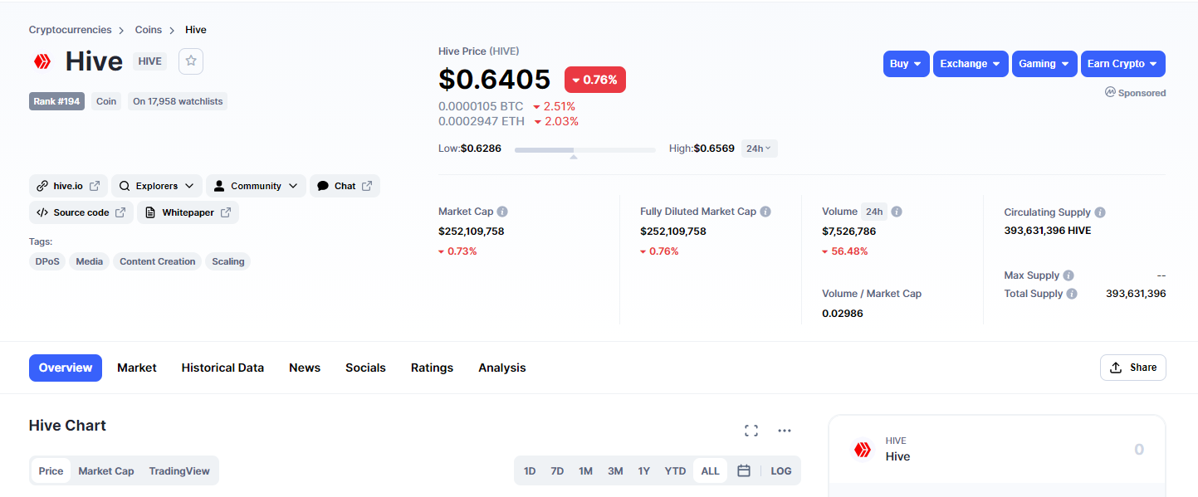This screenshot has width=1198, height=497.
Task: Select the Price chart toggle
Action: click(51, 470)
